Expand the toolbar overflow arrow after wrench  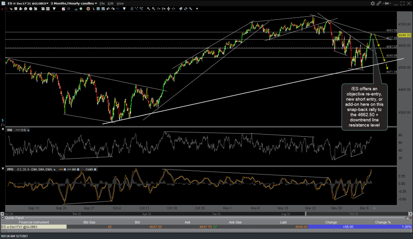pyautogui.click(x=197, y=9)
